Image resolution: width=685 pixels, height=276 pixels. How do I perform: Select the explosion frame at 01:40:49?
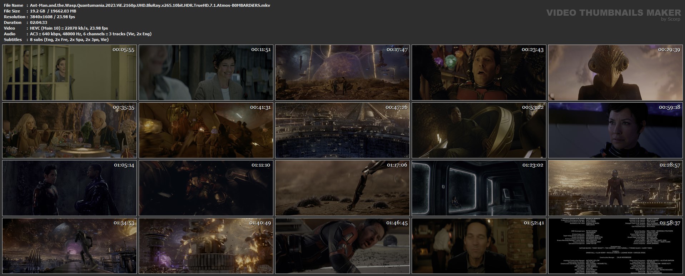coord(206,246)
